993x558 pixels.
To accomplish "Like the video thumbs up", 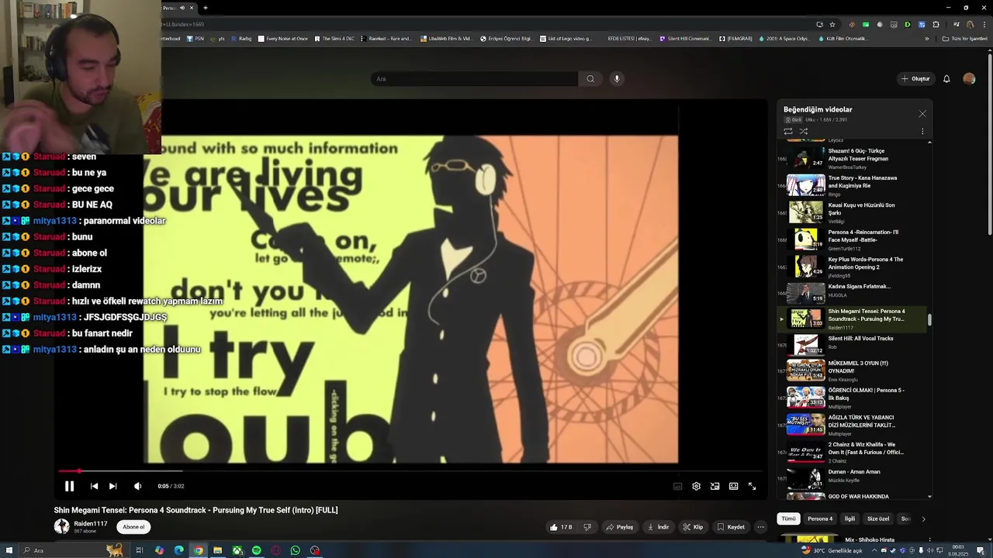I will click(561, 527).
